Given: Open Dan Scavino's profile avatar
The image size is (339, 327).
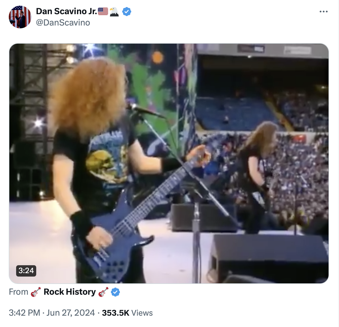Looking at the screenshot, I should coord(20,17).
